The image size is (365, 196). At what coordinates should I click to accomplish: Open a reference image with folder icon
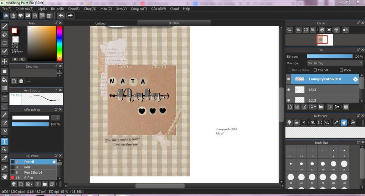click(x=297, y=122)
